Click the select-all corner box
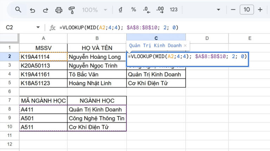The image size is (270, 151). [x=9, y=38]
